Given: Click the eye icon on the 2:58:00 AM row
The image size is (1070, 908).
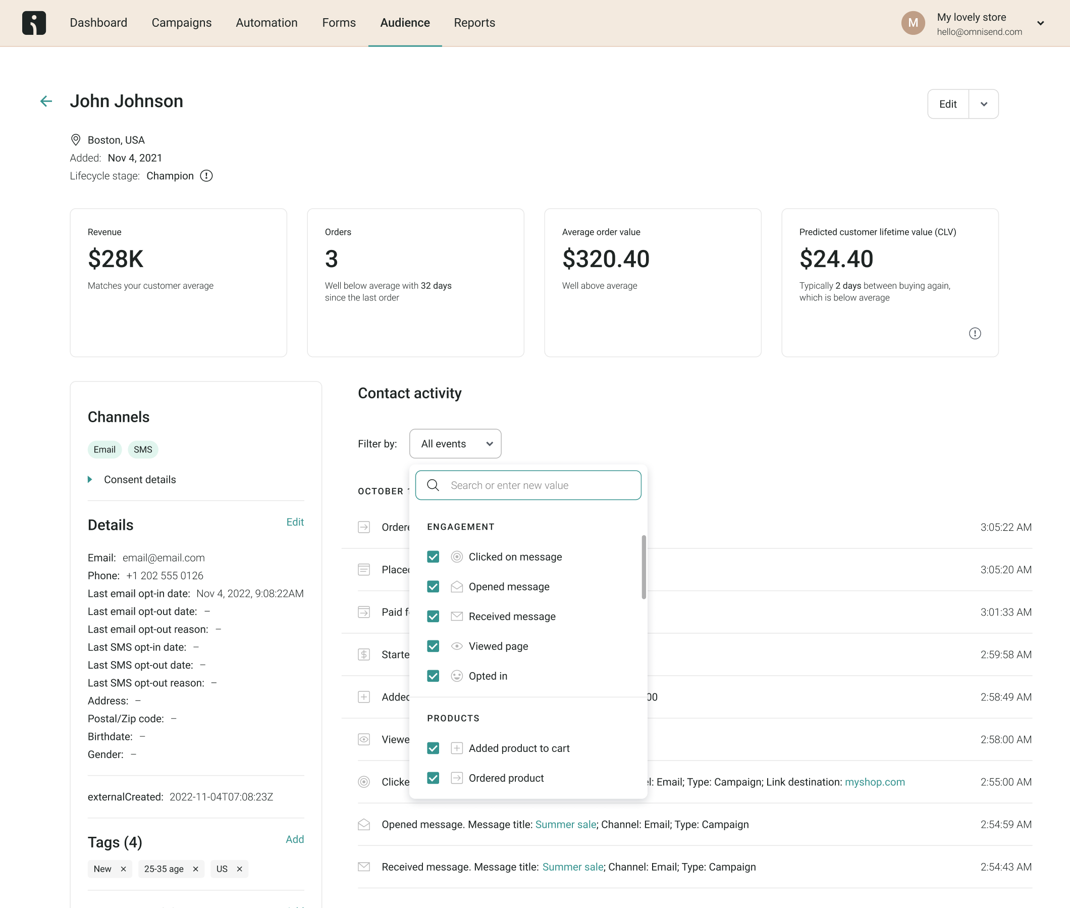Looking at the screenshot, I should 364,740.
